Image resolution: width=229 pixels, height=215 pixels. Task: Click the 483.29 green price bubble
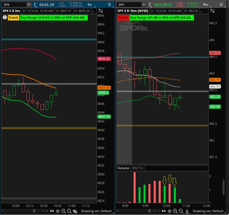point(215,97)
